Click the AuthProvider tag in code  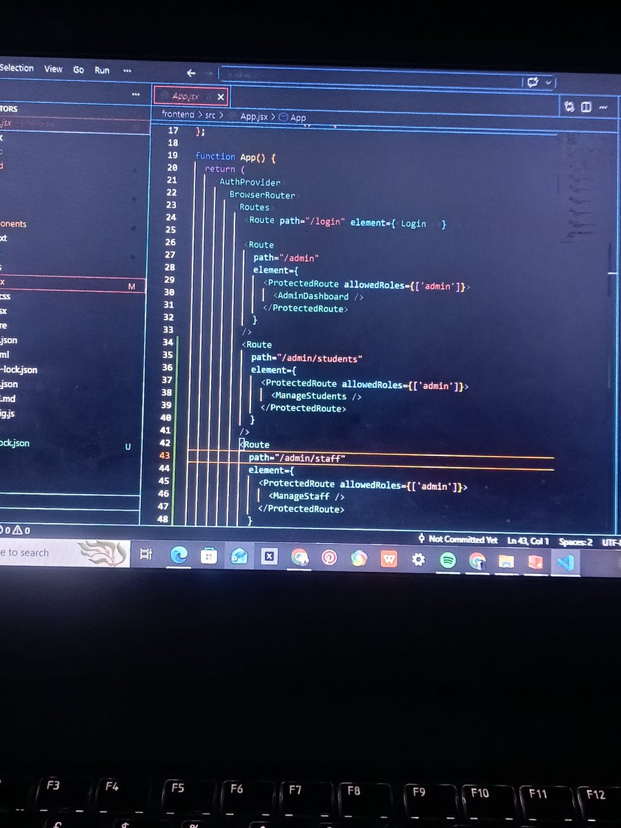click(x=250, y=182)
